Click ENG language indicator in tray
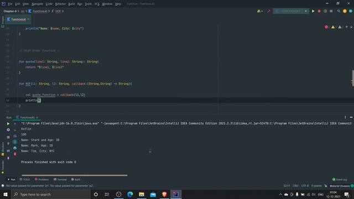 (321, 194)
